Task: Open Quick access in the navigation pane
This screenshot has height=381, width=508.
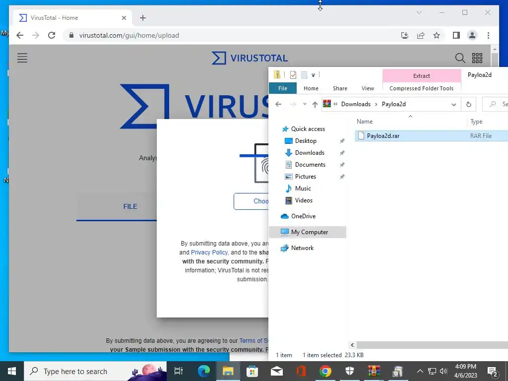Action: [308, 129]
